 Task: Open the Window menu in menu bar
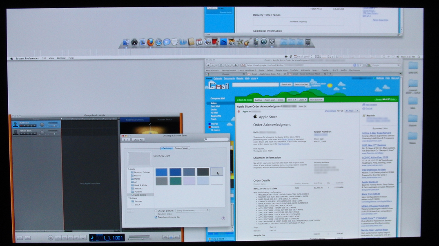61,58
